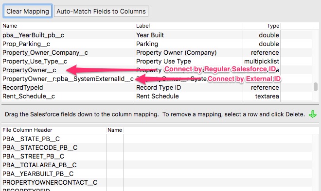The image size is (321, 191).
Task: Select the Prop_Parking__c field row
Action: pos(157,44)
